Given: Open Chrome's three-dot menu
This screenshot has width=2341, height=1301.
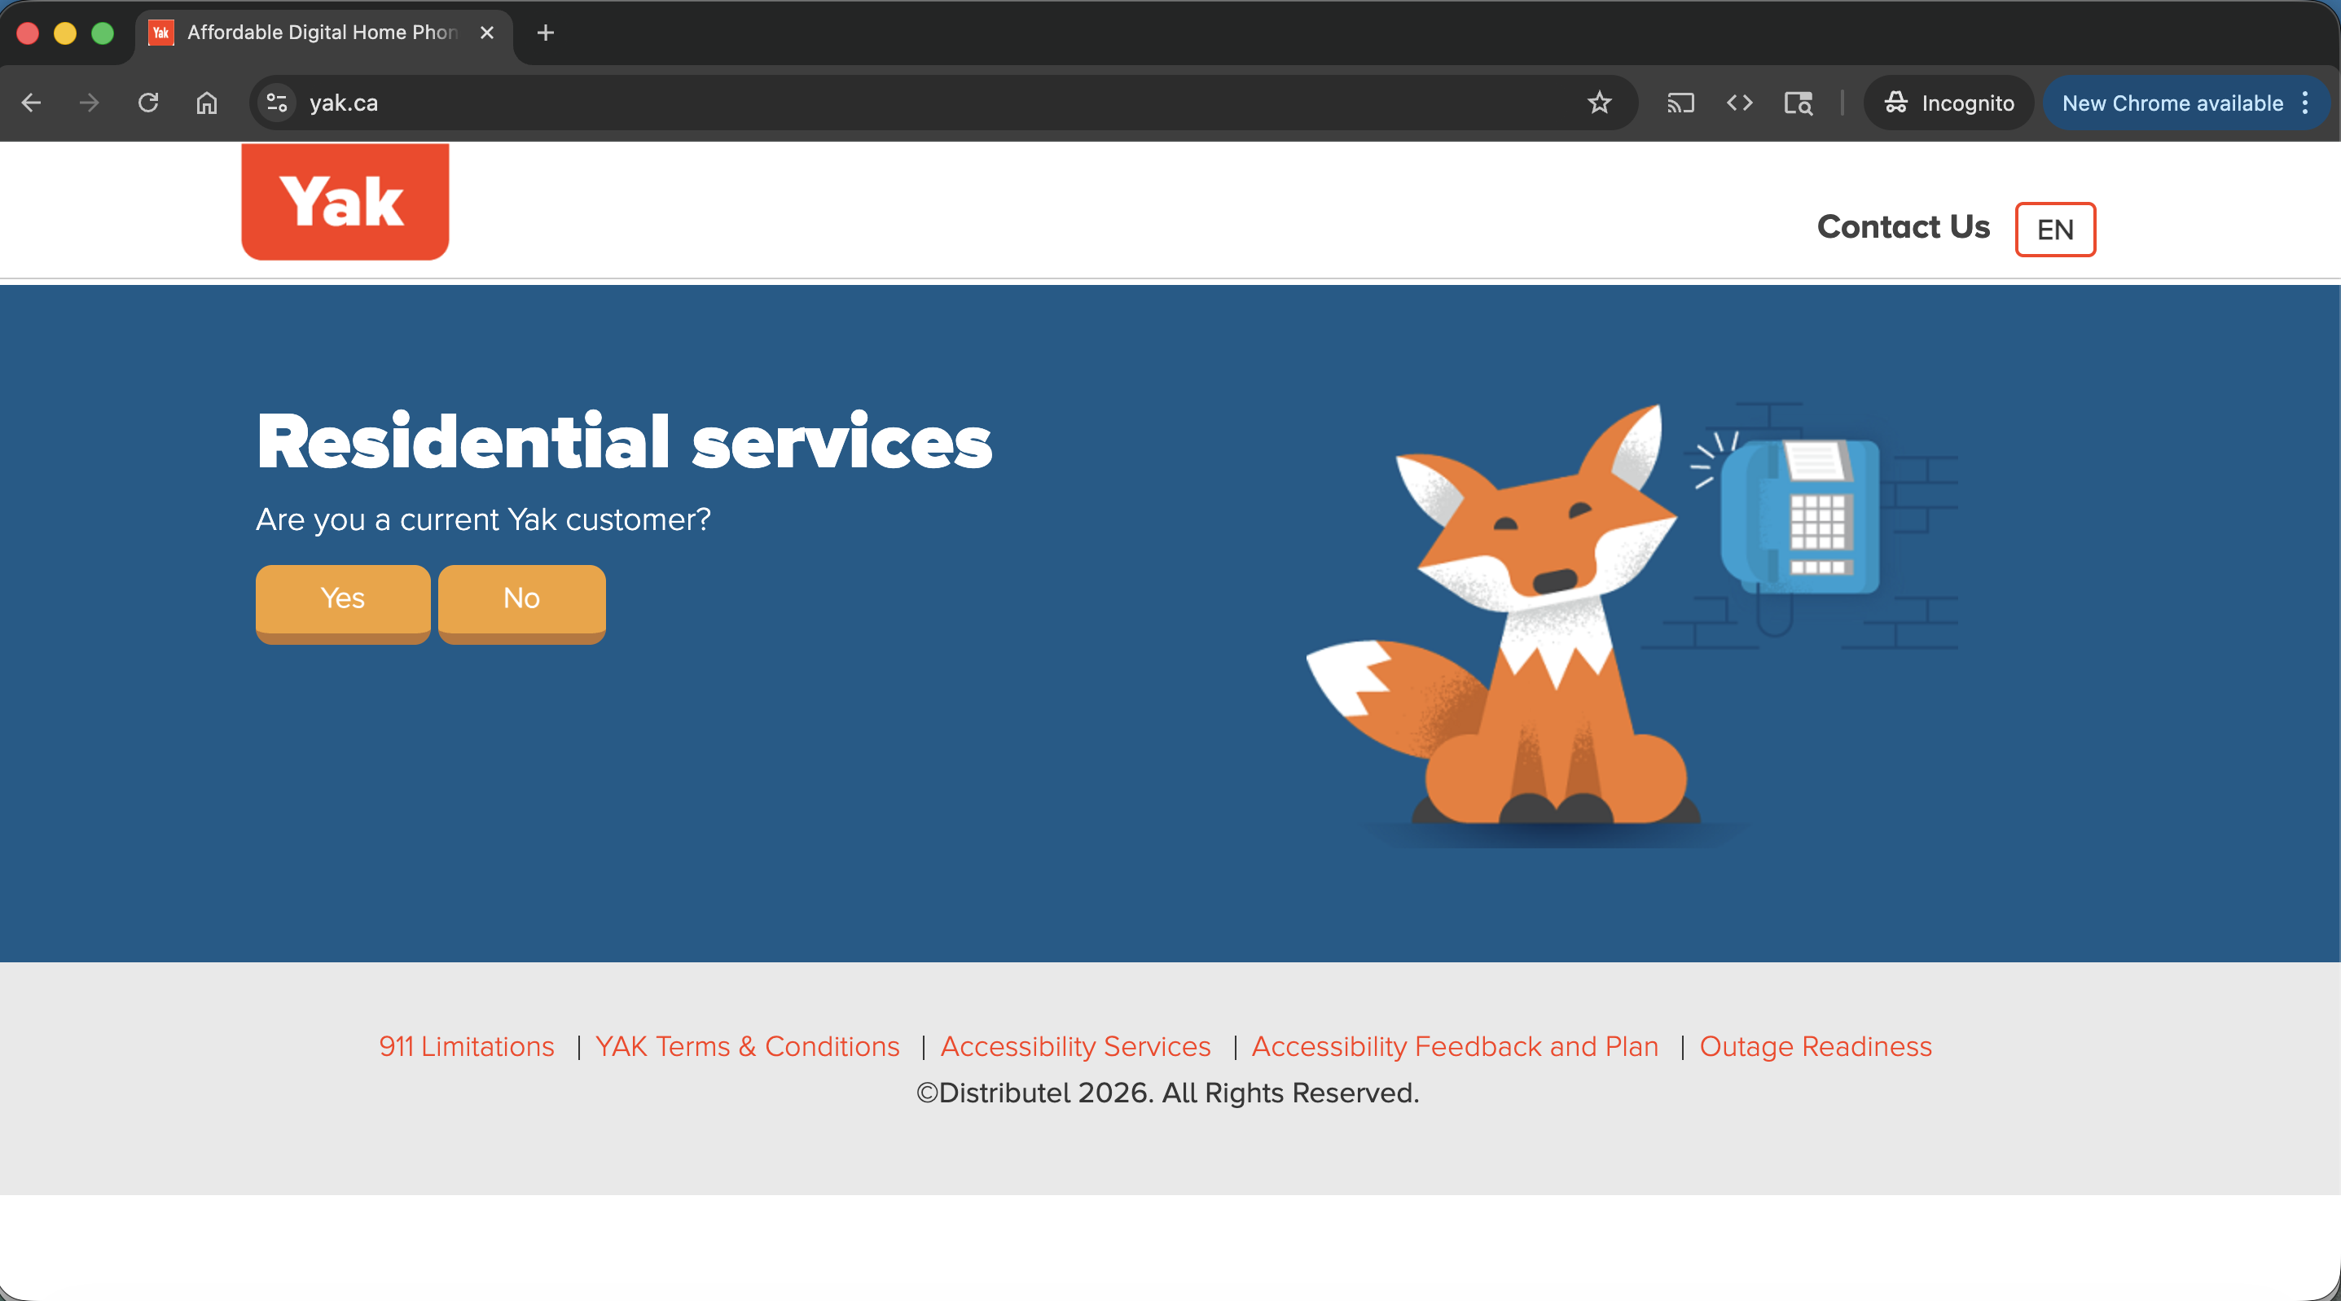Looking at the screenshot, I should coord(2305,103).
